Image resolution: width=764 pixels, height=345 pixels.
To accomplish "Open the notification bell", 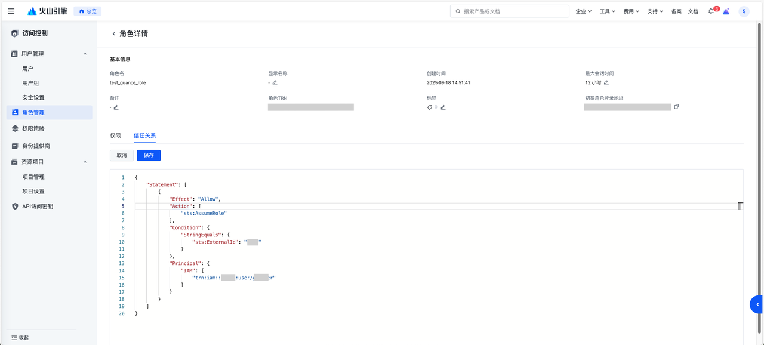I will (x=711, y=11).
